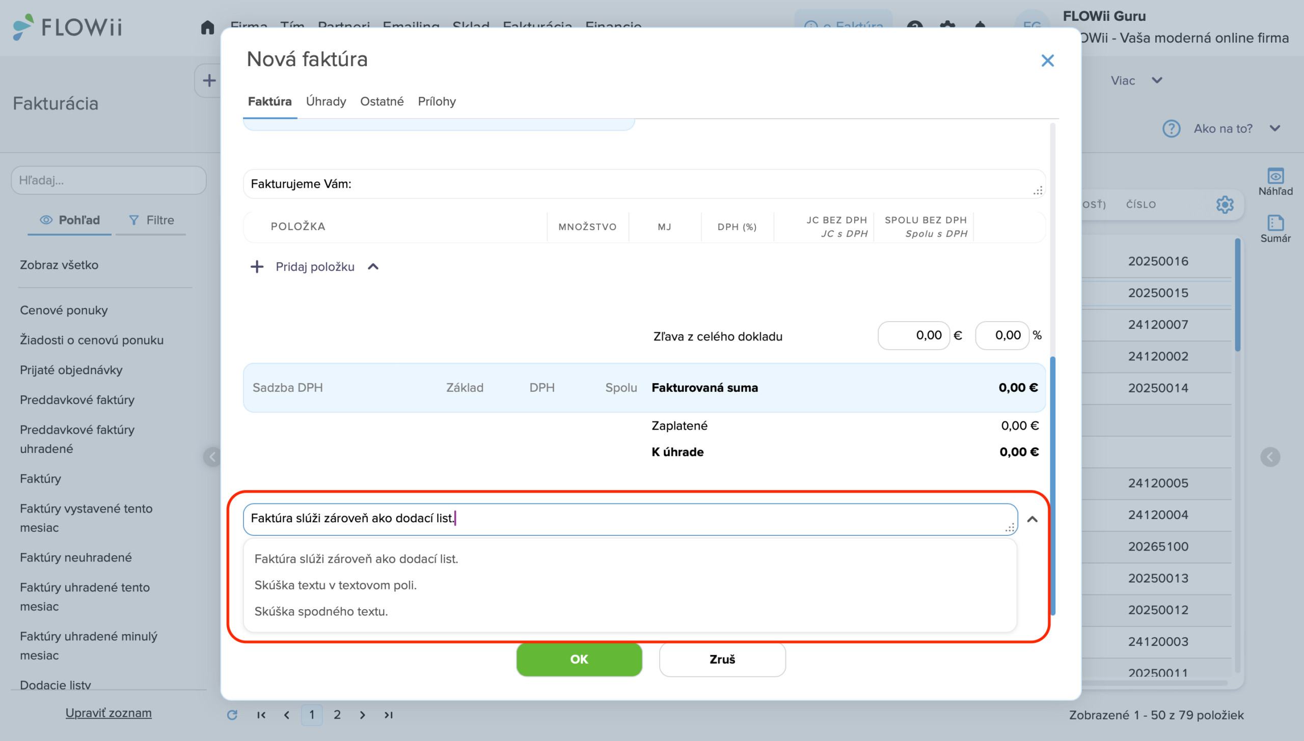This screenshot has height=741, width=1304.
Task: Go to next page arrow in pagination
Action: pyautogui.click(x=362, y=715)
